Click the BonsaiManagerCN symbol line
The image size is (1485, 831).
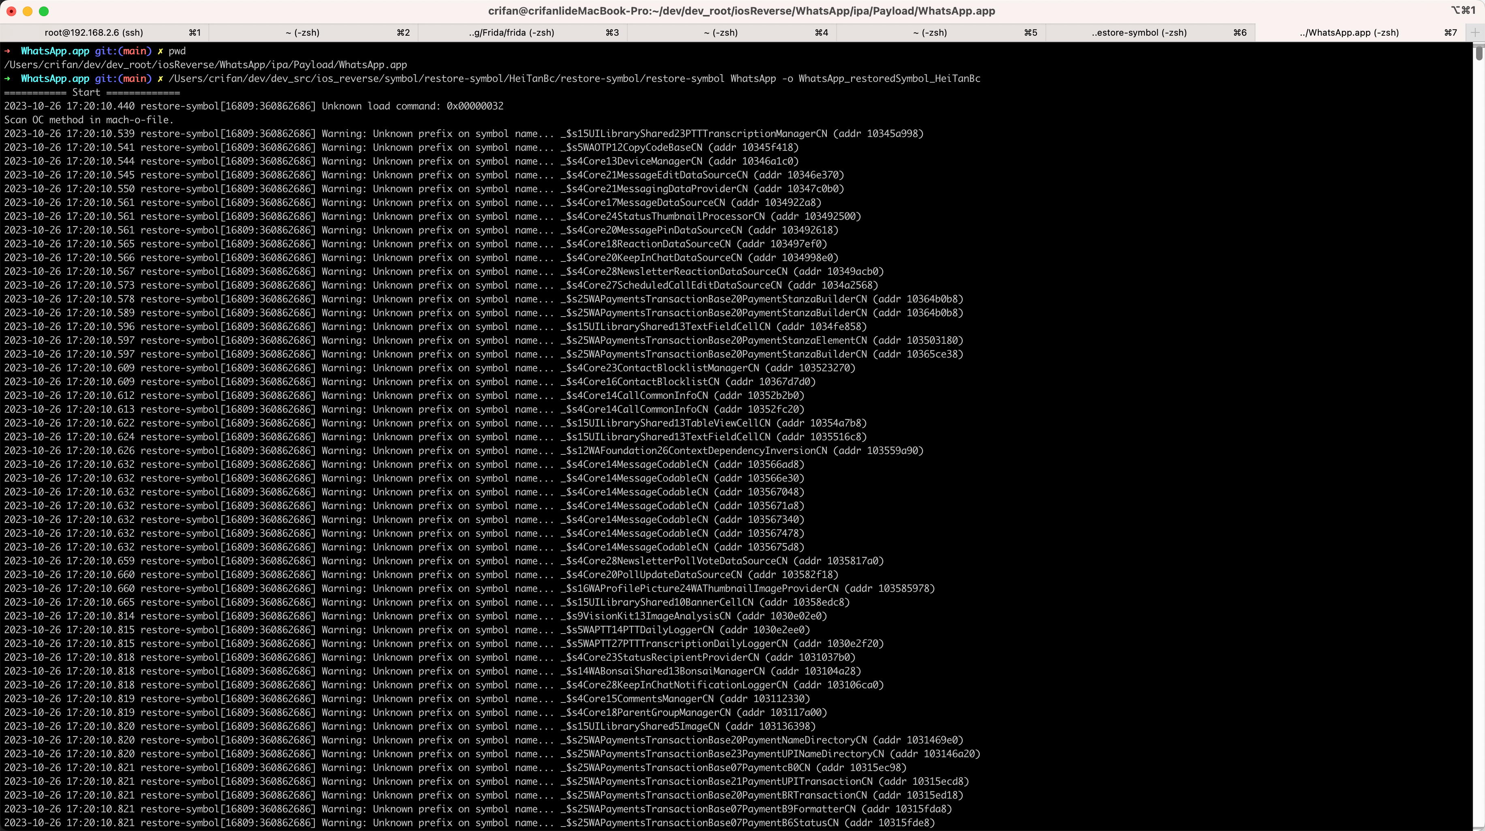pos(432,671)
